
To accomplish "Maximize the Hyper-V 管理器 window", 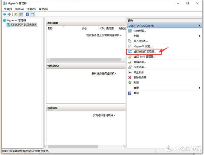I will (x=187, y=3).
